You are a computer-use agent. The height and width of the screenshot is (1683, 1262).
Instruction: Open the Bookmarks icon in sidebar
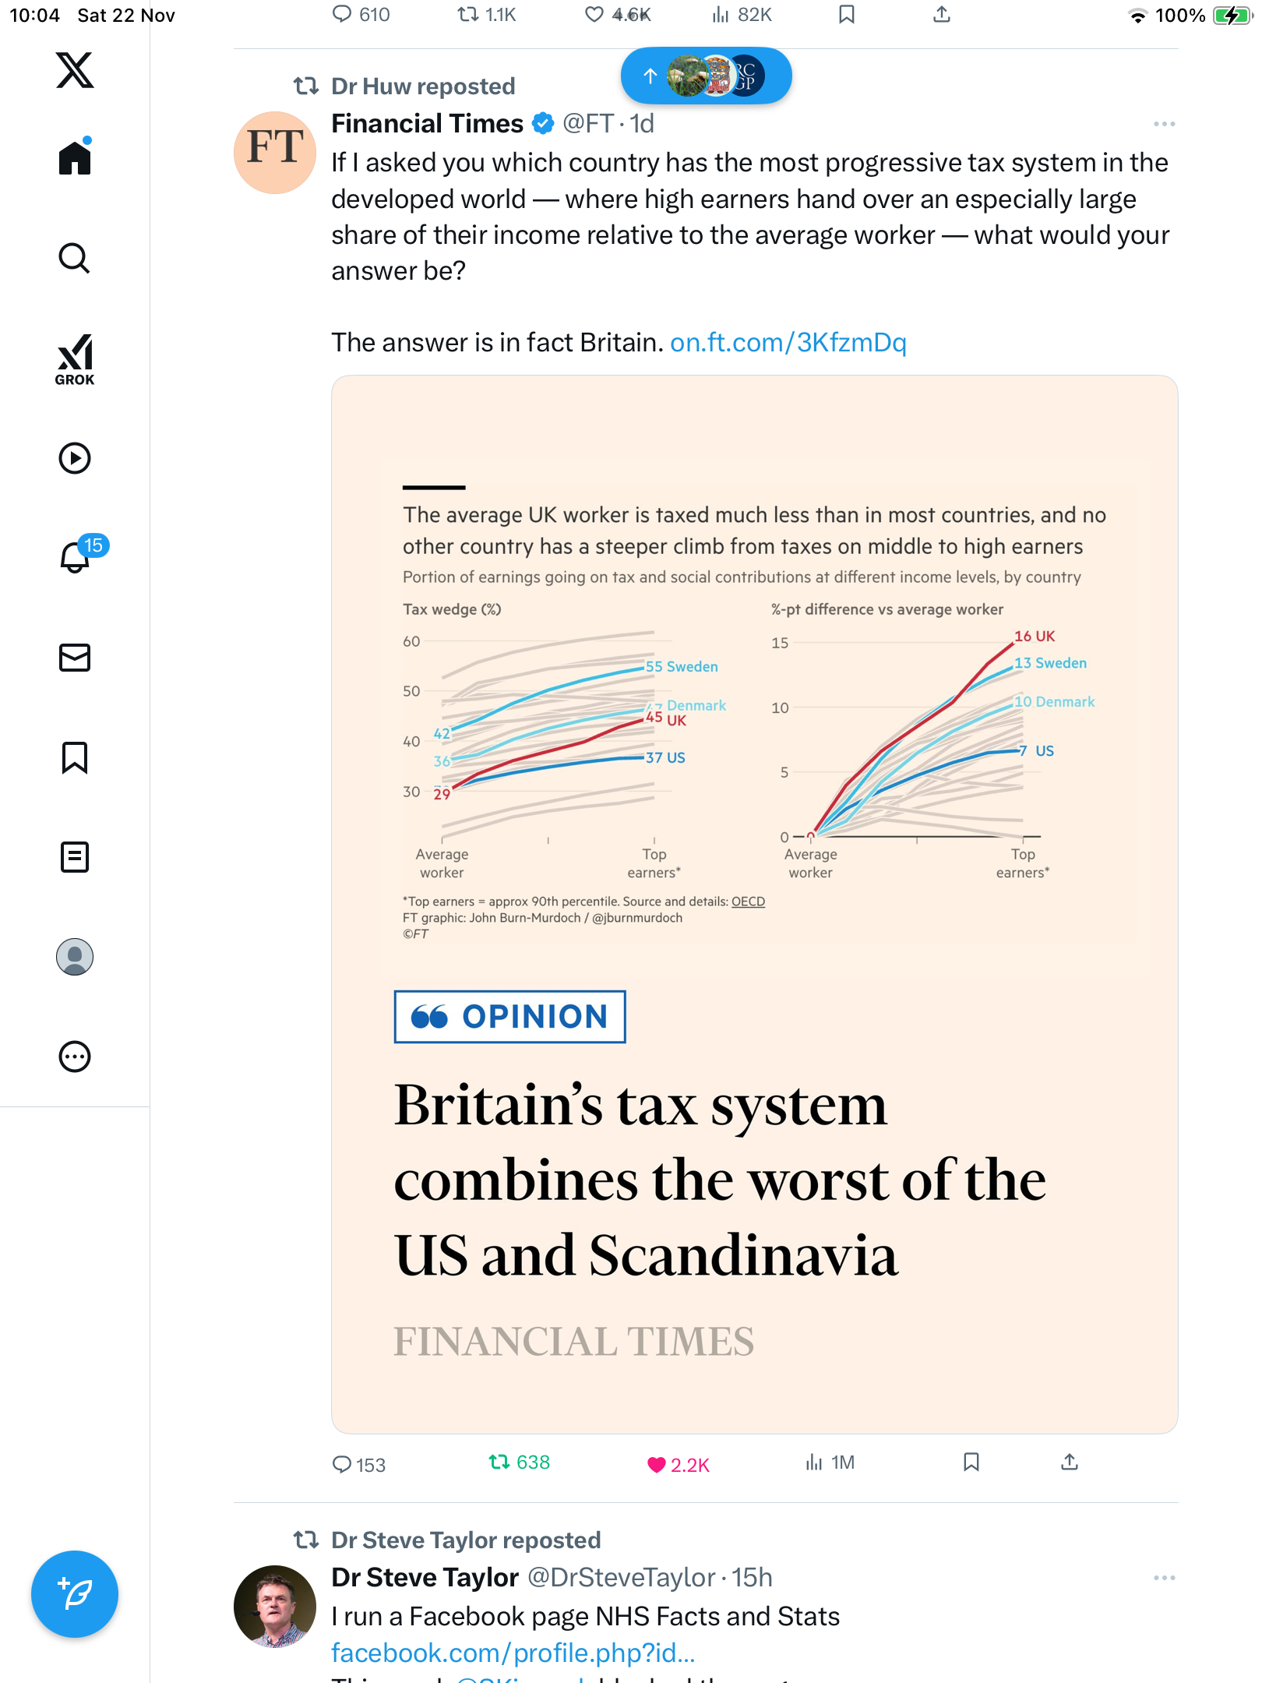[x=75, y=757]
